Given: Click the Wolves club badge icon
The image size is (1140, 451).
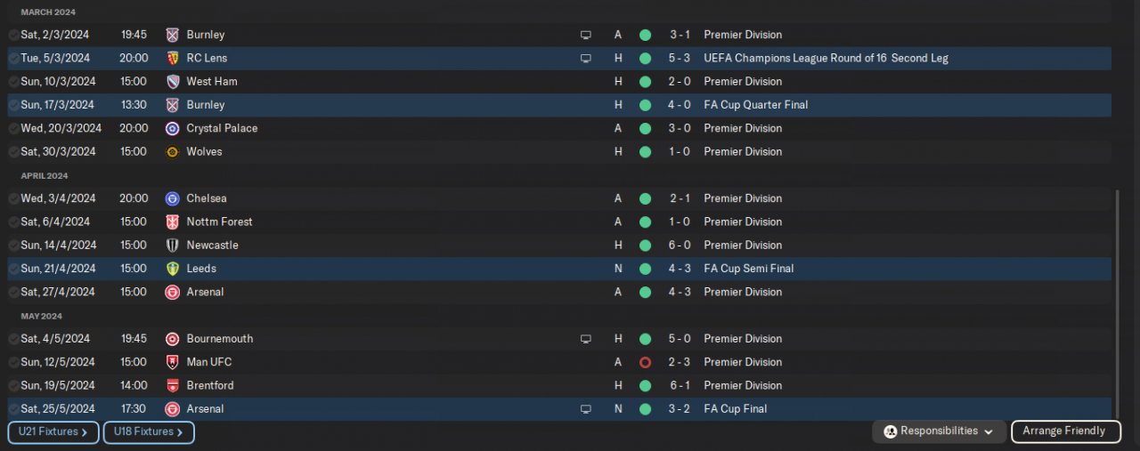Looking at the screenshot, I should (x=173, y=151).
